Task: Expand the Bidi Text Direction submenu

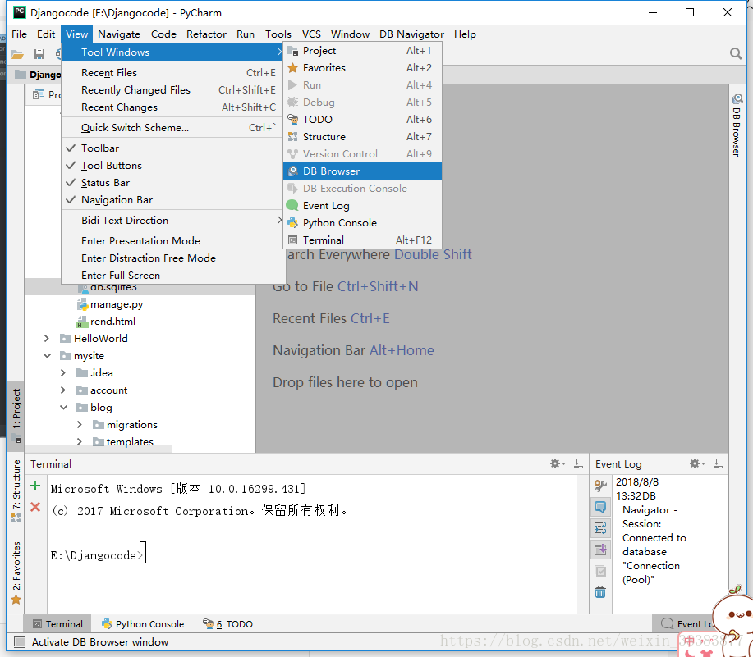Action: click(173, 220)
